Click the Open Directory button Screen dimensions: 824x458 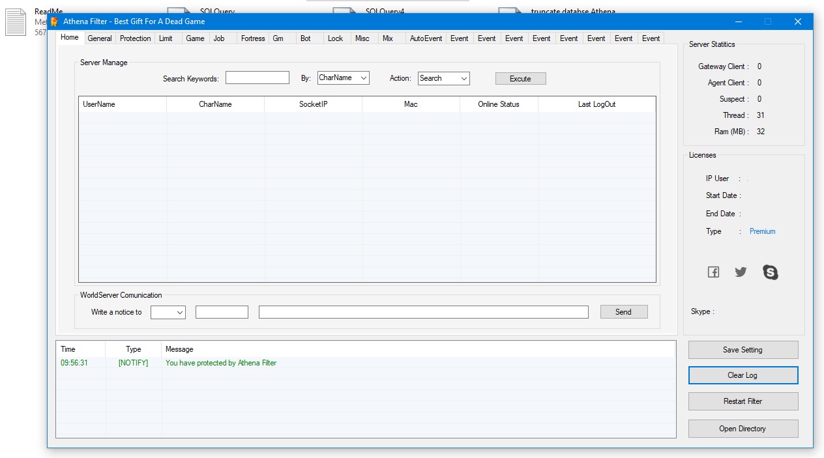(x=743, y=429)
